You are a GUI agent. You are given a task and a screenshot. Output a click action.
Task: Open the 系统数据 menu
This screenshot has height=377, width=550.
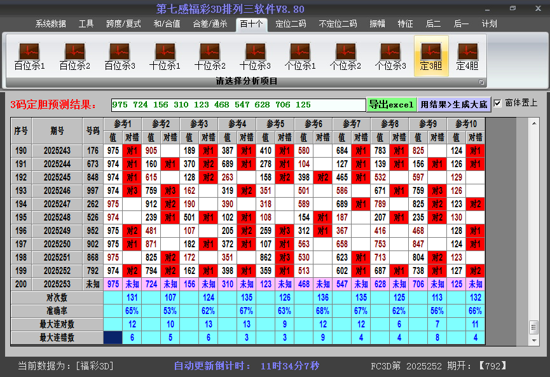(51, 24)
